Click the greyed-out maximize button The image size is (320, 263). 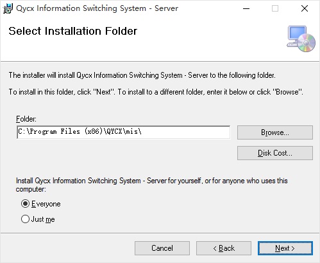click(275, 8)
